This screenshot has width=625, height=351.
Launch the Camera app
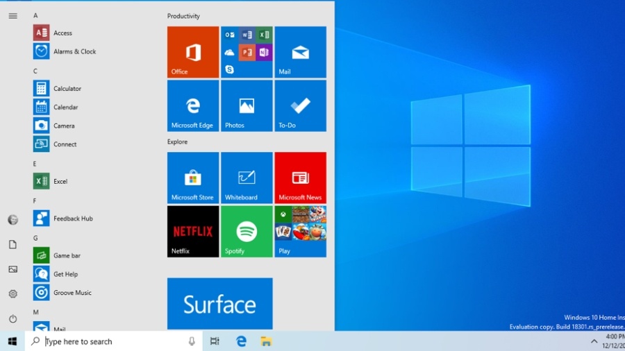pos(53,126)
